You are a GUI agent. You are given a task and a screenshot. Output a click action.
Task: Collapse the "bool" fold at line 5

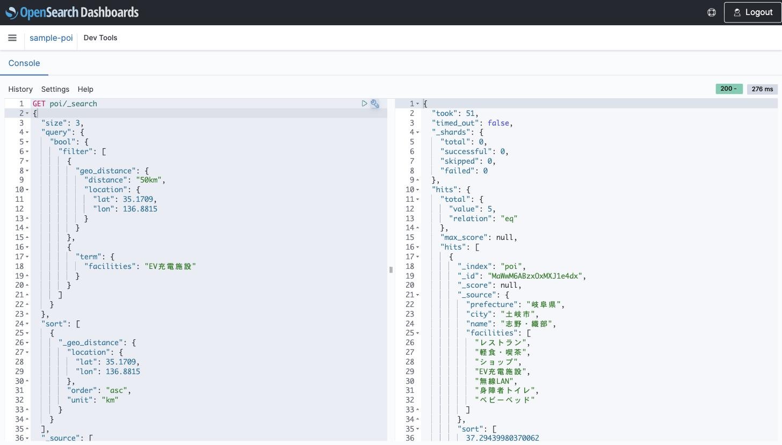pyautogui.click(x=27, y=142)
